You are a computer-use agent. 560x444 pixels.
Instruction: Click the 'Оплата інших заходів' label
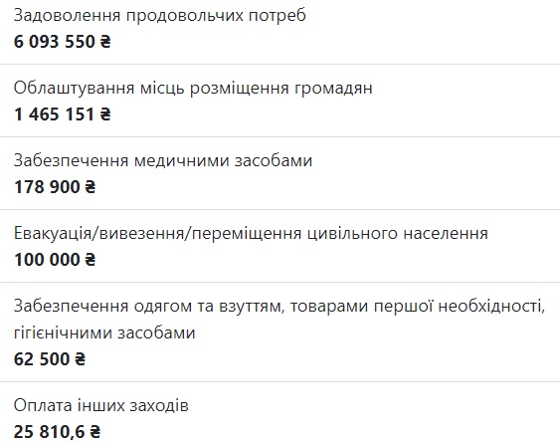pyautogui.click(x=101, y=406)
